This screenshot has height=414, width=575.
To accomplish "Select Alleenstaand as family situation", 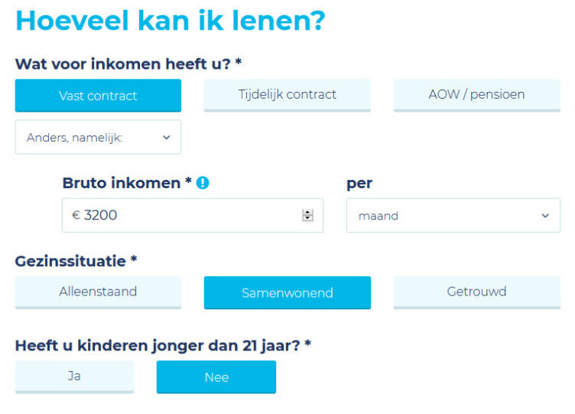I will coord(98,292).
